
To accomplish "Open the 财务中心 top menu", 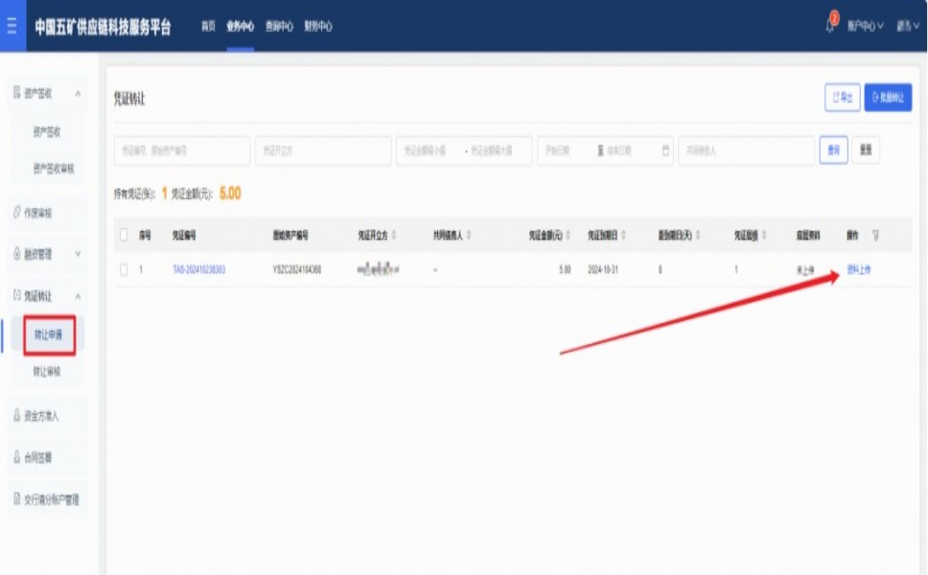I will pyautogui.click(x=318, y=27).
